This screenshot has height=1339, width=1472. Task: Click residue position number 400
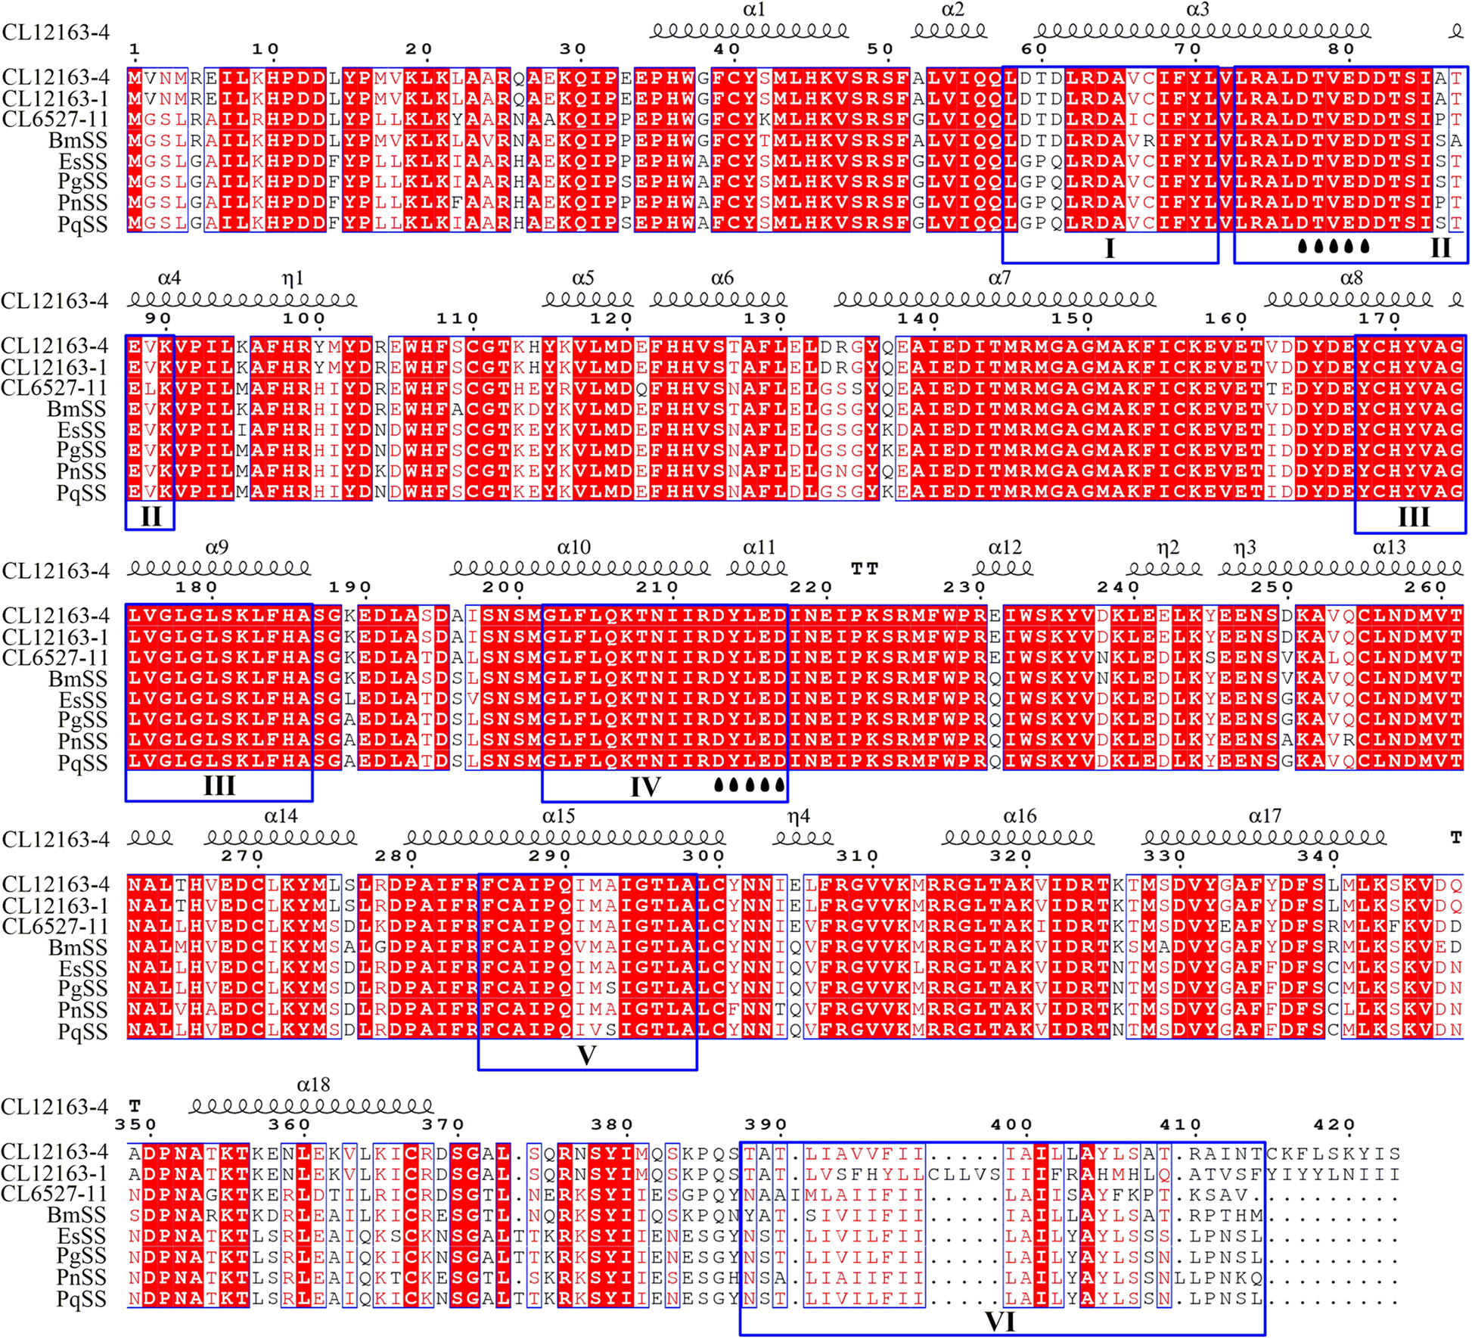point(1012,1125)
